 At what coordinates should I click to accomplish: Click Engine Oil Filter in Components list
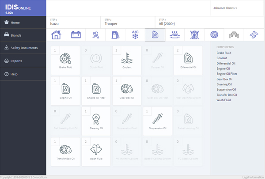(227, 74)
